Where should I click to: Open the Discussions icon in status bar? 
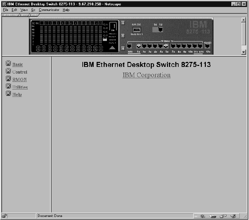223,216
